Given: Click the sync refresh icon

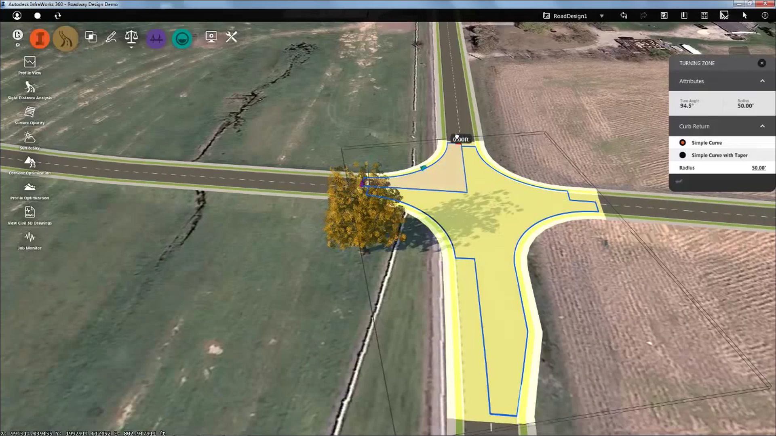Looking at the screenshot, I should pos(58,16).
